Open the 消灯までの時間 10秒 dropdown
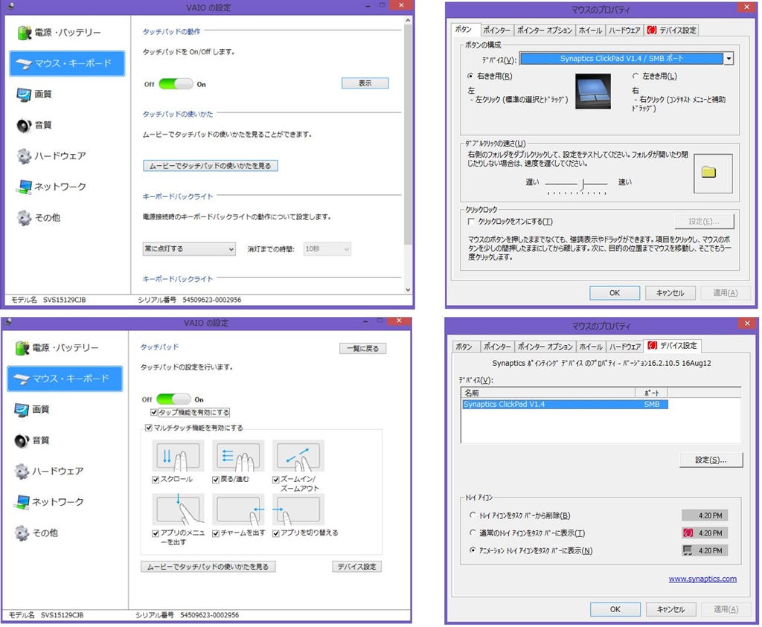This screenshot has height=627, width=762. coord(327,249)
